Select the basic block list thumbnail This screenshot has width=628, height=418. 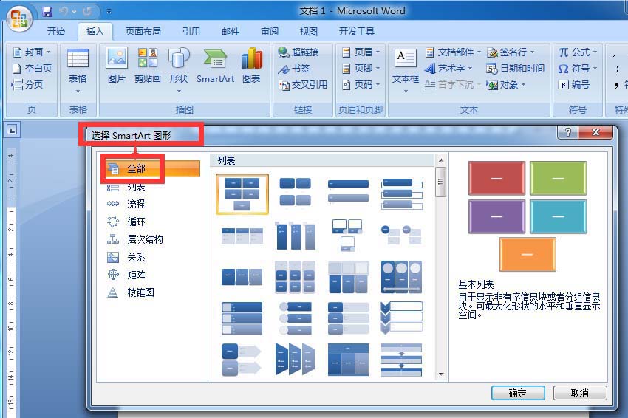tap(242, 193)
